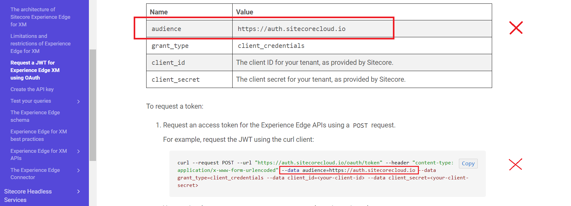The height and width of the screenshot is (206, 571).
Task: Click 'The client ID for your tenant' text
Action: 315,63
